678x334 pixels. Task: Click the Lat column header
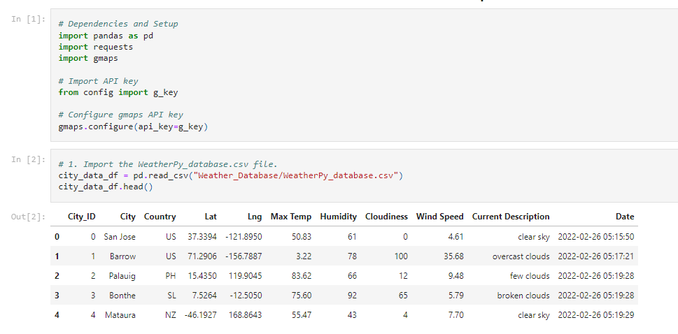[x=211, y=217]
